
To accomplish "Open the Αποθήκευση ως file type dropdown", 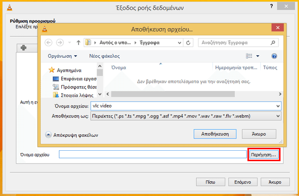I will coord(186,116).
